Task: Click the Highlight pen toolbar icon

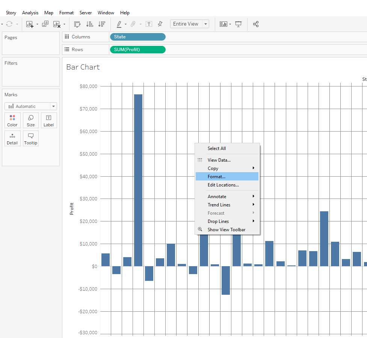Action: tap(119, 24)
